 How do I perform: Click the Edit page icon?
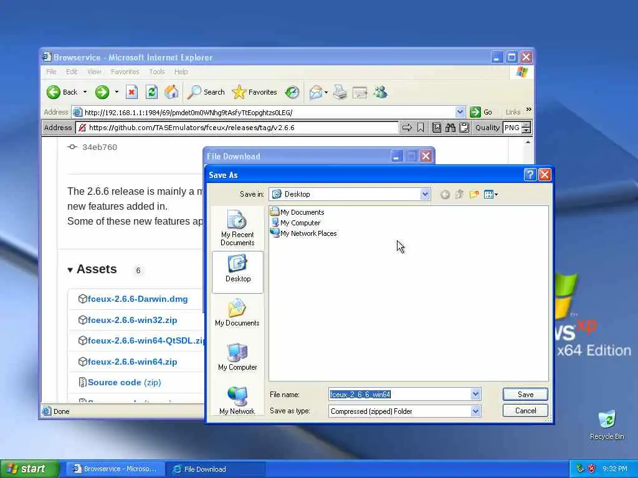[x=360, y=93]
